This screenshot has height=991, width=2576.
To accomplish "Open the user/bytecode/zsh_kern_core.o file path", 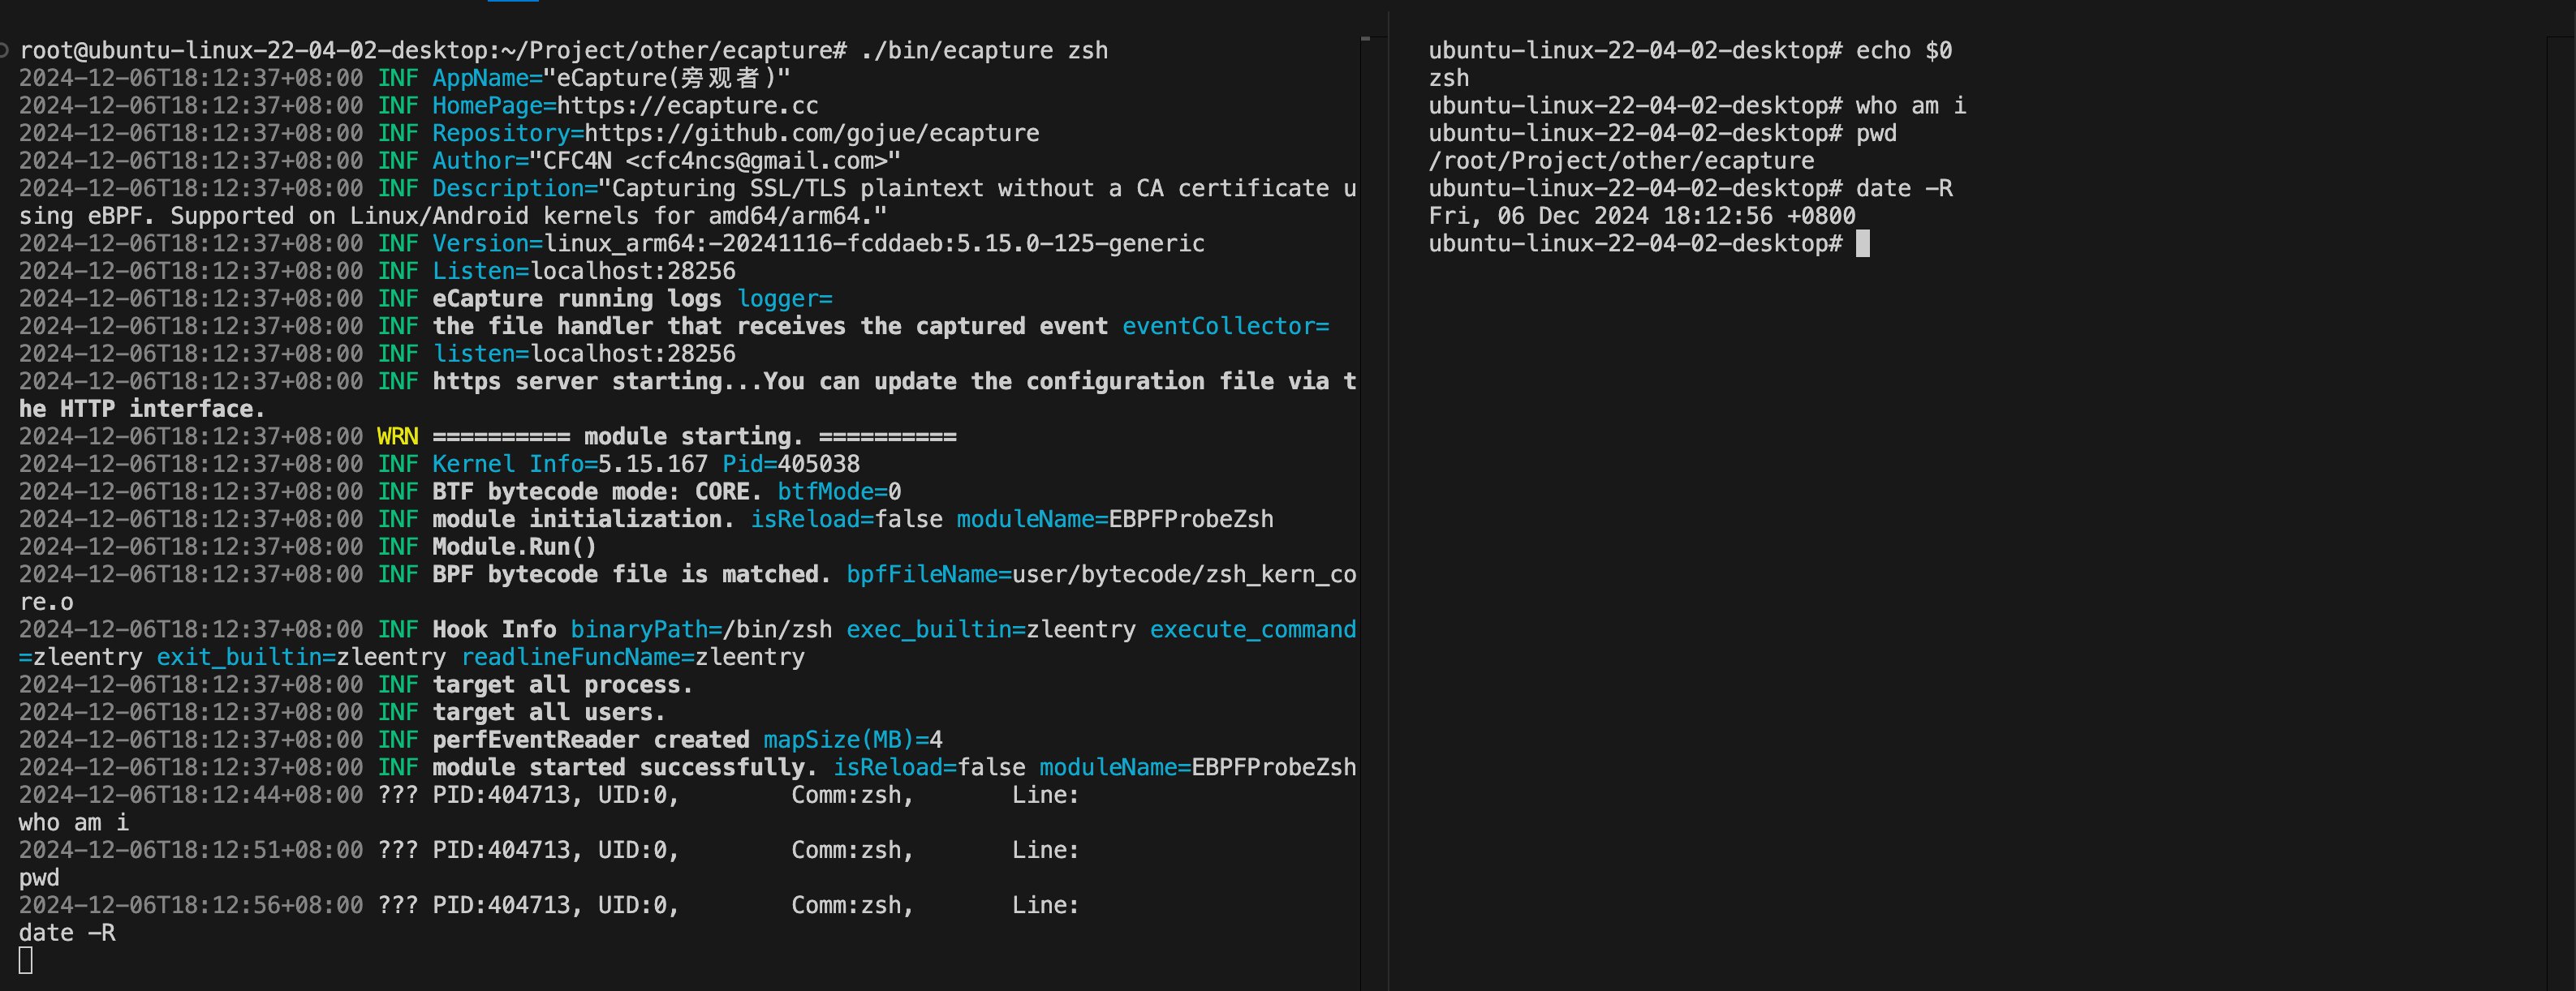I will coord(1184,574).
